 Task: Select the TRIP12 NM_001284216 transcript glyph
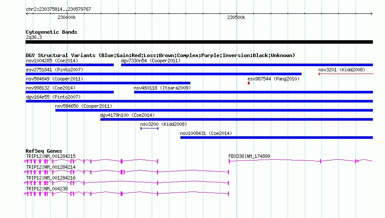coord(126,183)
